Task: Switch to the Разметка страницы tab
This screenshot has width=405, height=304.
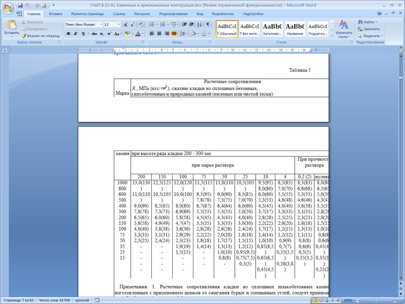Action: coord(87,14)
